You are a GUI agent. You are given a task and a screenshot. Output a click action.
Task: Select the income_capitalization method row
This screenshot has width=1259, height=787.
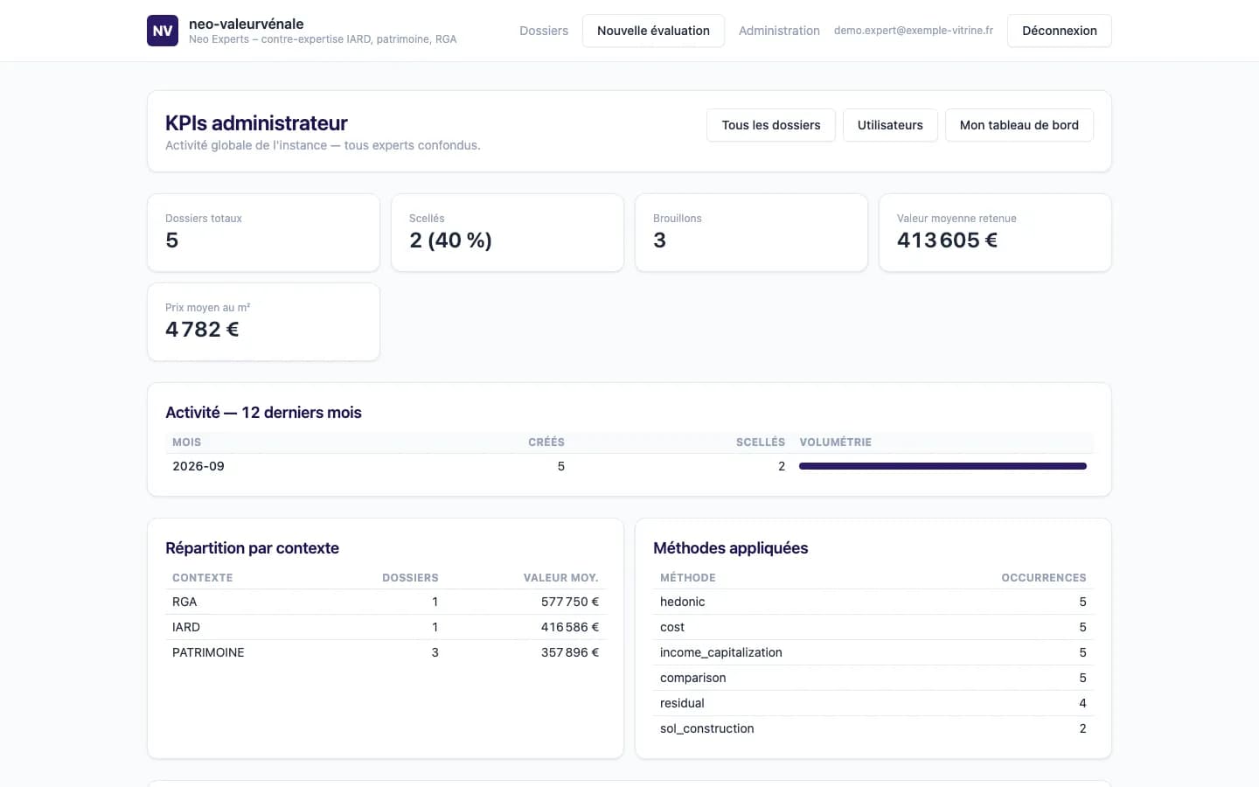pyautogui.click(x=873, y=652)
